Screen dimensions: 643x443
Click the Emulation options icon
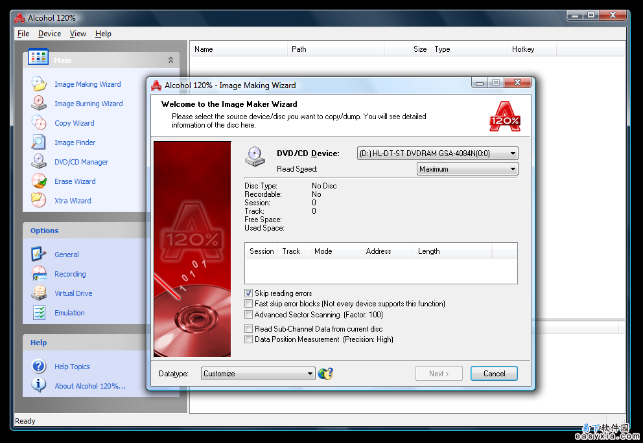coord(39,313)
